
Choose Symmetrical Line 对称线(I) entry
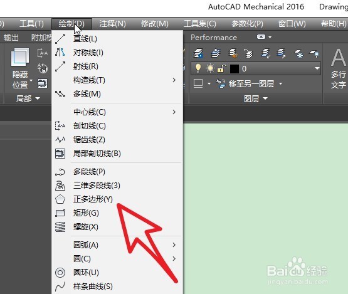[x=117, y=53]
